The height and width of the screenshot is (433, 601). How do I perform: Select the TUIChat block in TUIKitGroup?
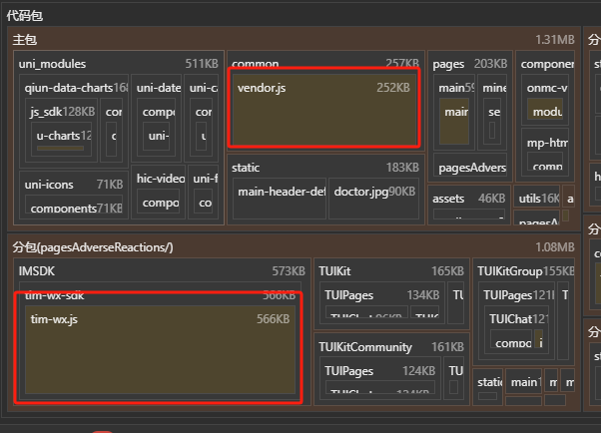tap(509, 319)
